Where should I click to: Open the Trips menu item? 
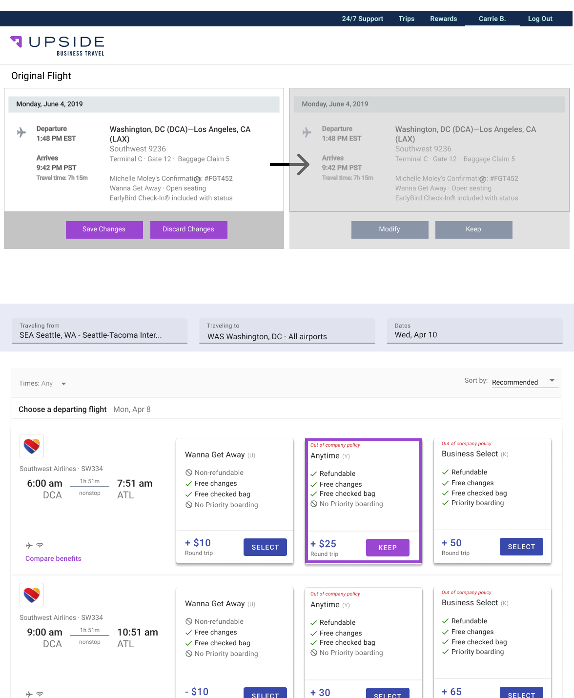click(x=406, y=19)
